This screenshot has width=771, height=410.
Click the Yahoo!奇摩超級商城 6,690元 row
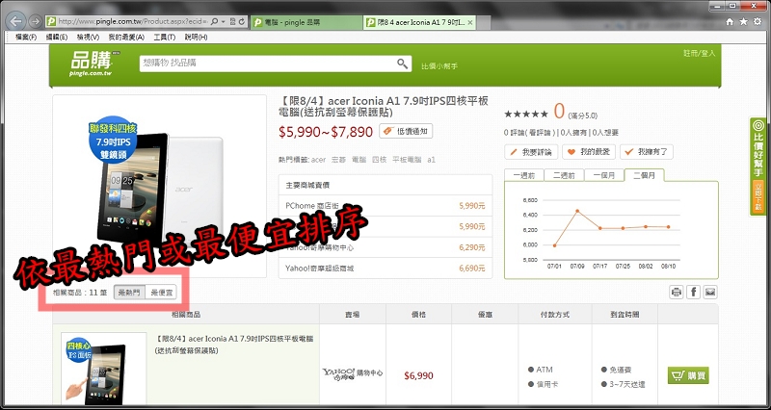385,269
